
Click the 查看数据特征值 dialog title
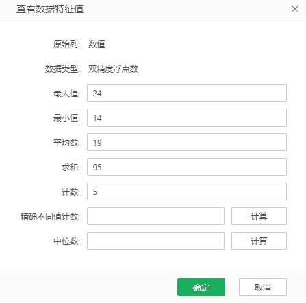click(50, 9)
